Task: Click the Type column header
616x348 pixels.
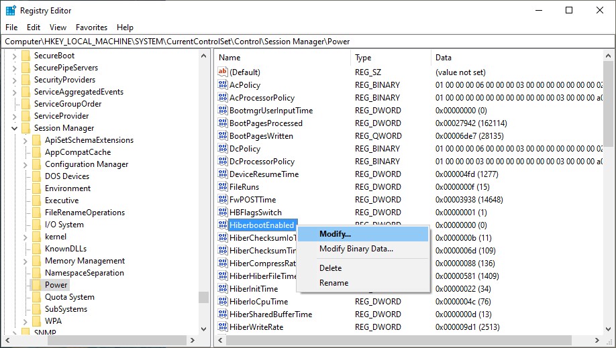Action: pyautogui.click(x=391, y=58)
